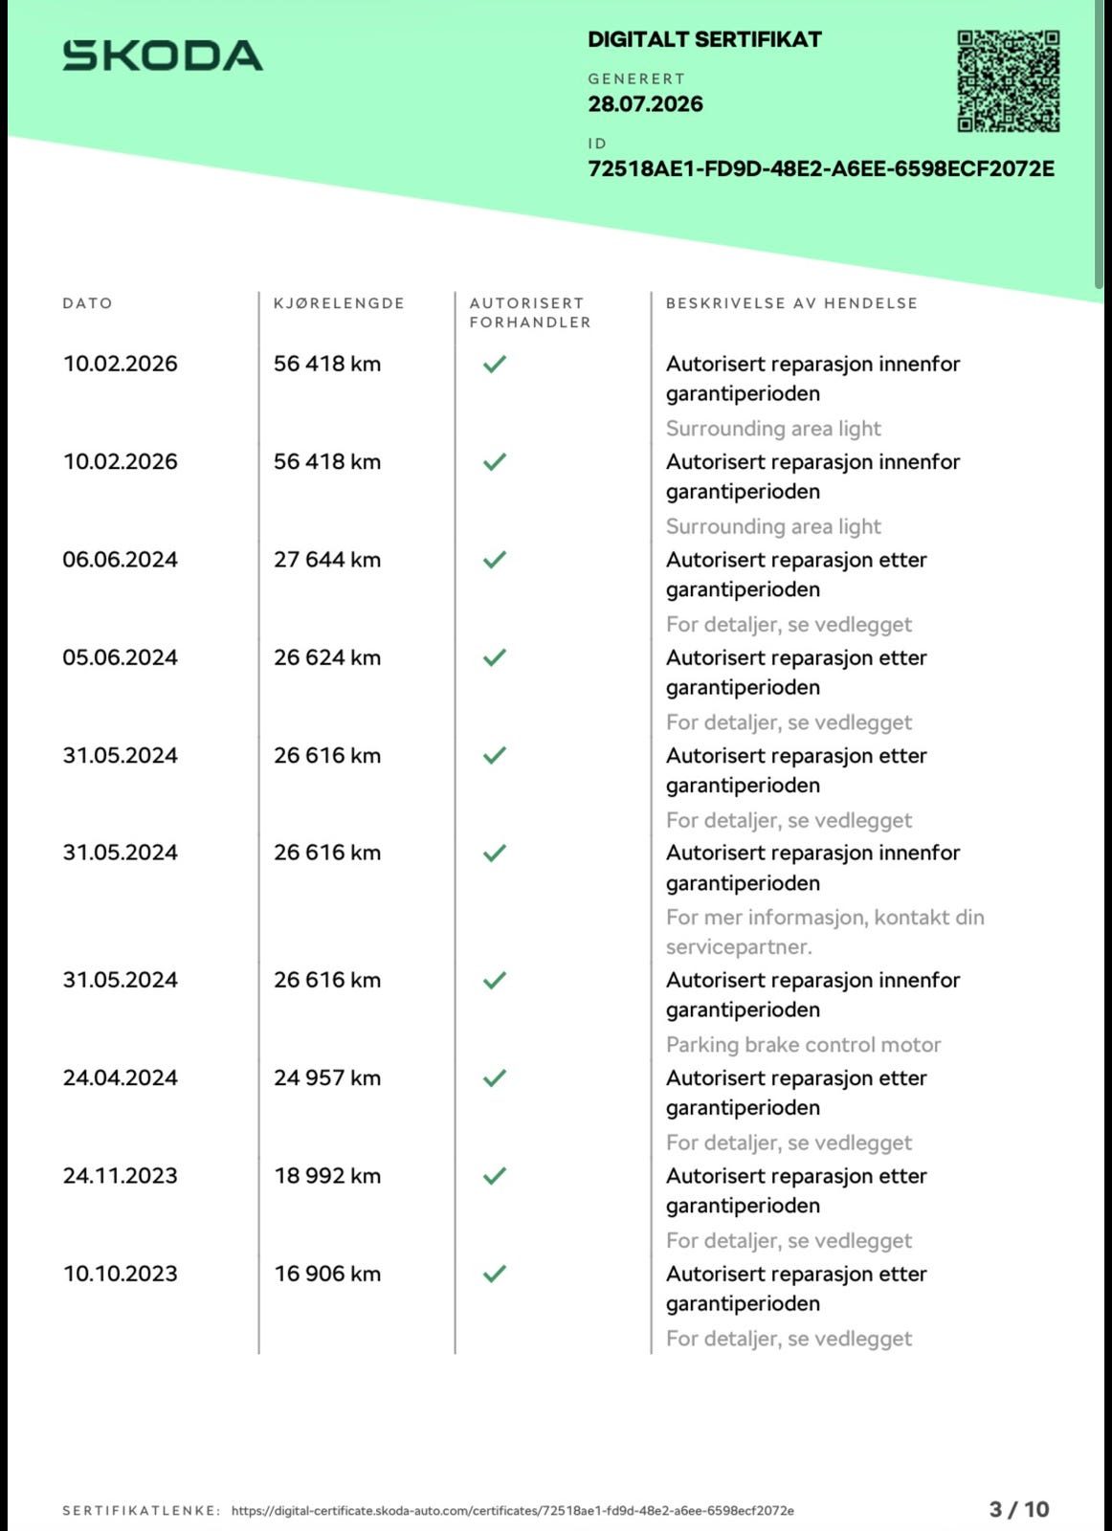
Task: Click Parking brake control motor description
Action: 803,1045
